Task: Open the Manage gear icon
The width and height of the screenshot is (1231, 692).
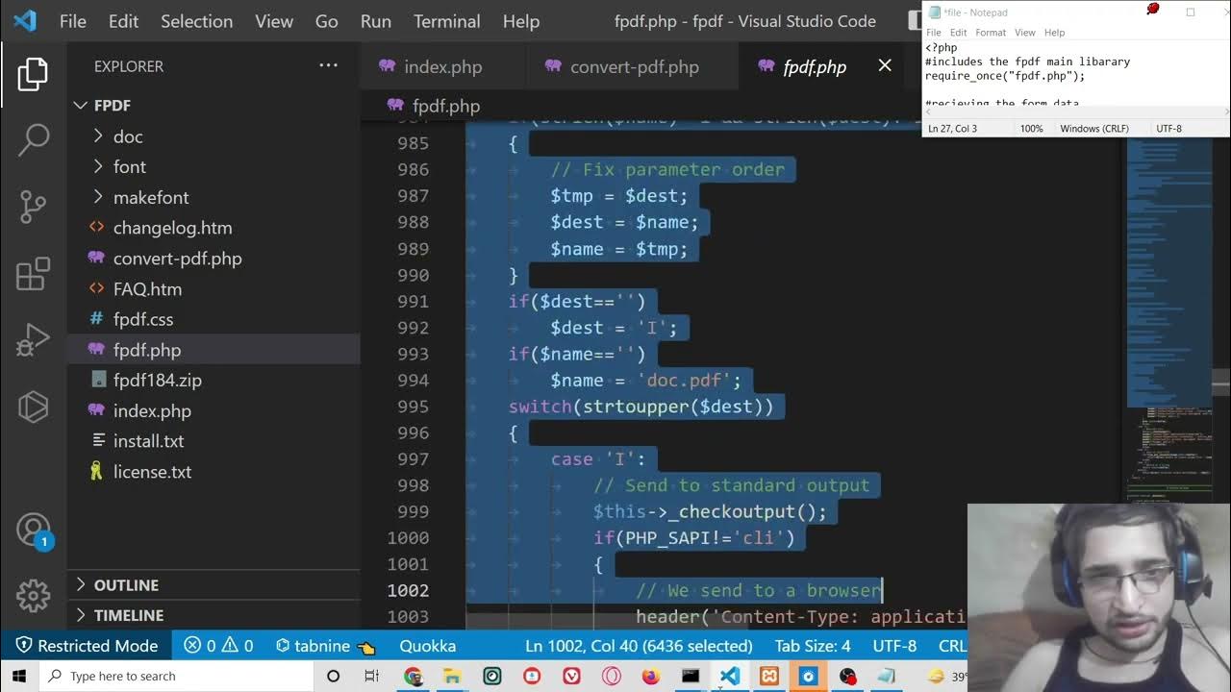Action: (33, 595)
